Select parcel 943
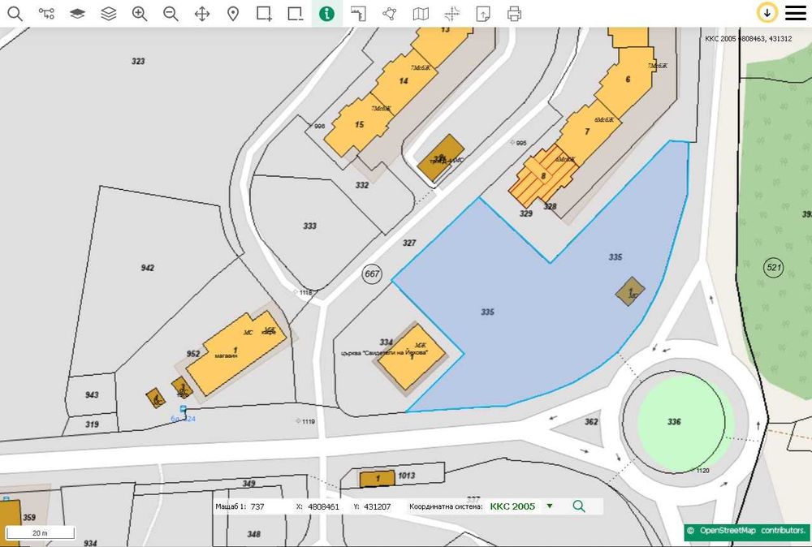This screenshot has height=547, width=812. point(92,394)
